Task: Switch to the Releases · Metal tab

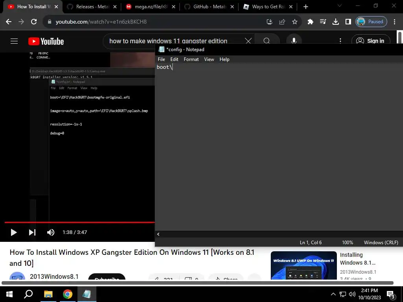Action: click(x=92, y=7)
